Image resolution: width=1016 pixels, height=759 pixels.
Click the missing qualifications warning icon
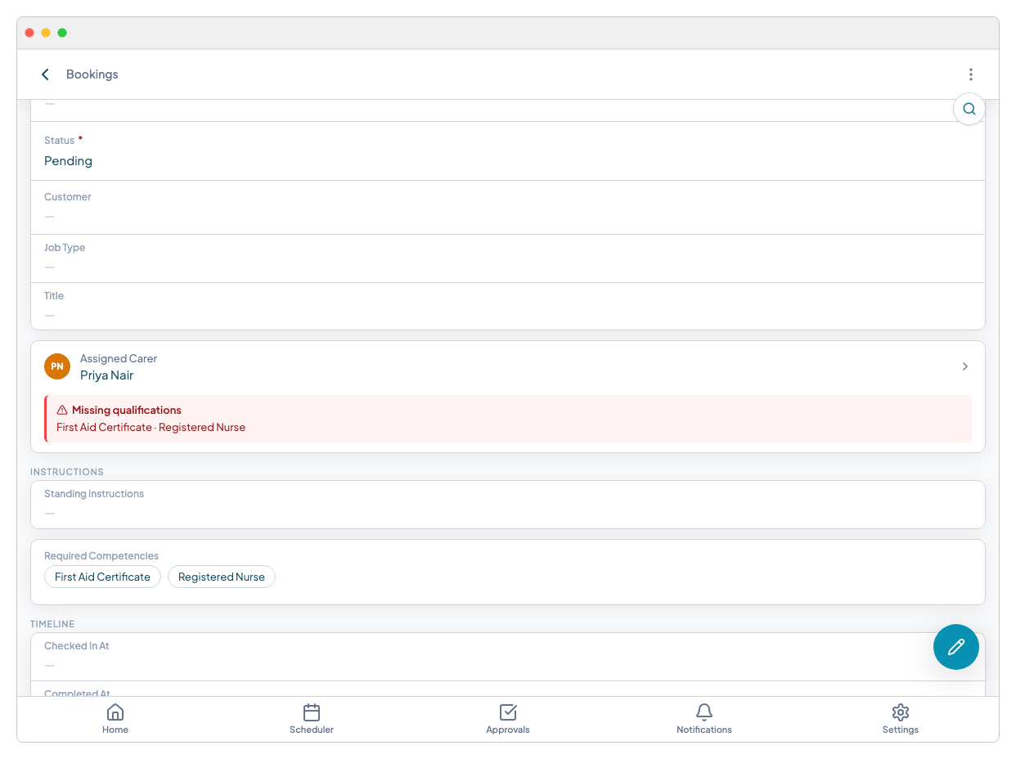62,411
